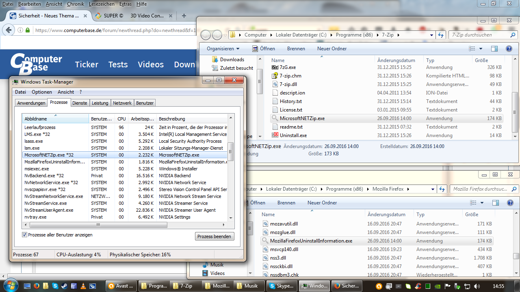Select the NvBackend.exe *32 process row
Image resolution: width=520 pixels, height=292 pixels.
(125, 176)
